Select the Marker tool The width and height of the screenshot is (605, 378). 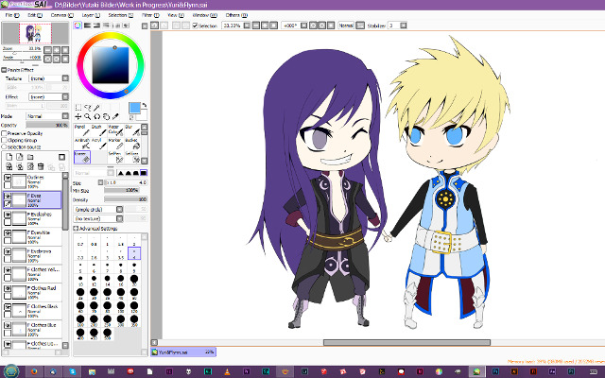(120, 146)
